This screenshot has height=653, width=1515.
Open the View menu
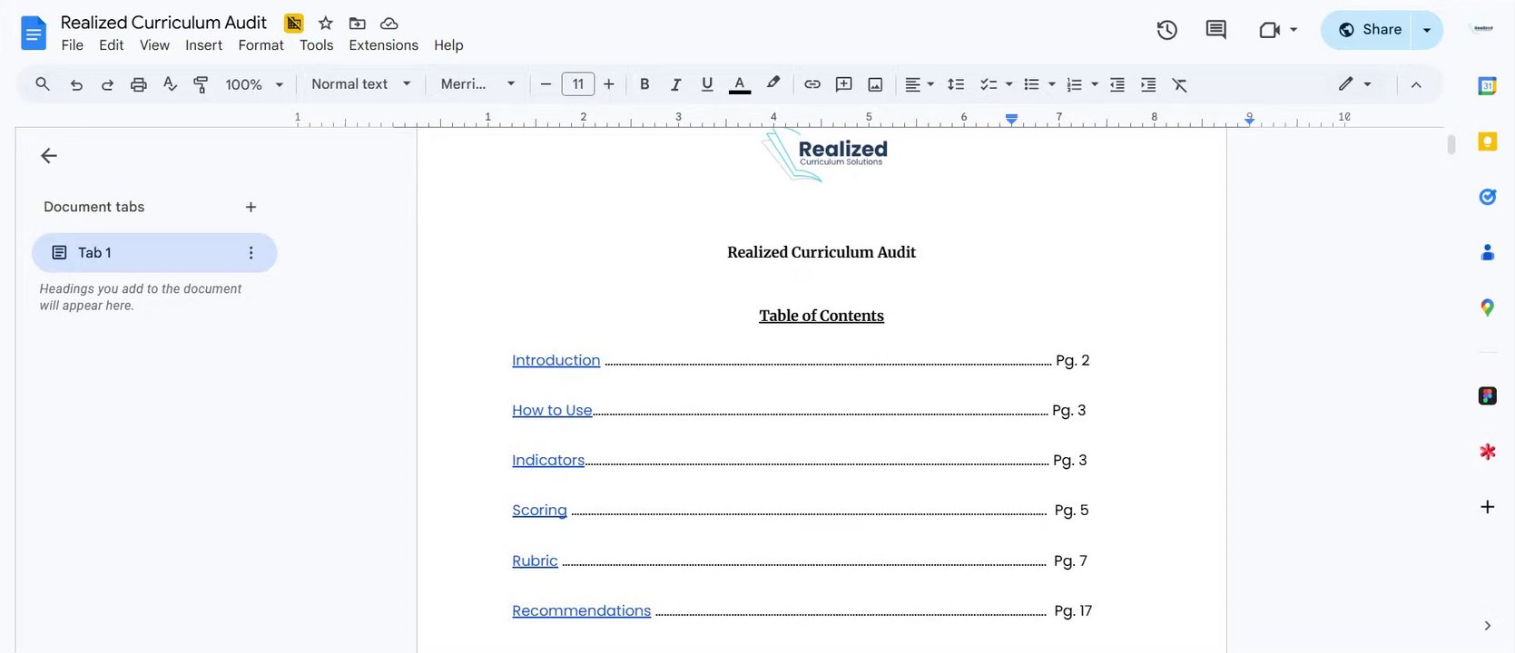pos(154,45)
